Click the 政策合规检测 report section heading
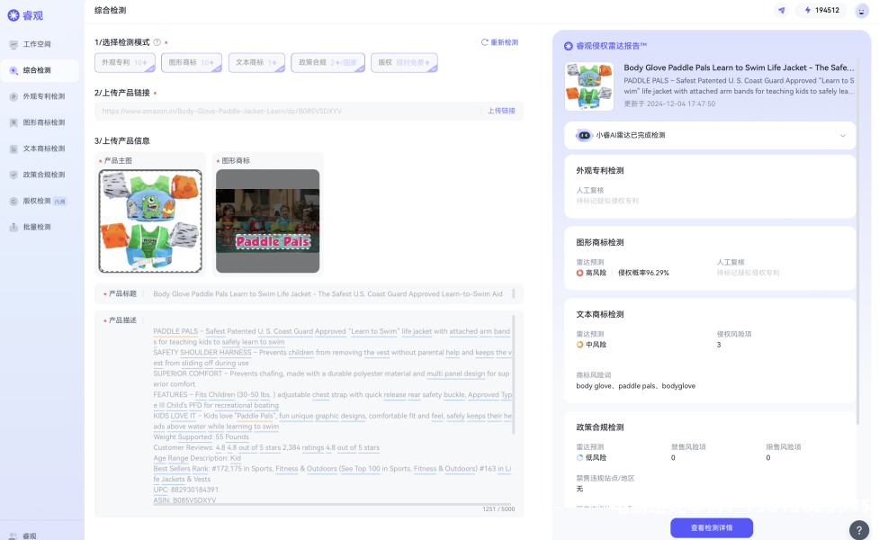 point(600,427)
